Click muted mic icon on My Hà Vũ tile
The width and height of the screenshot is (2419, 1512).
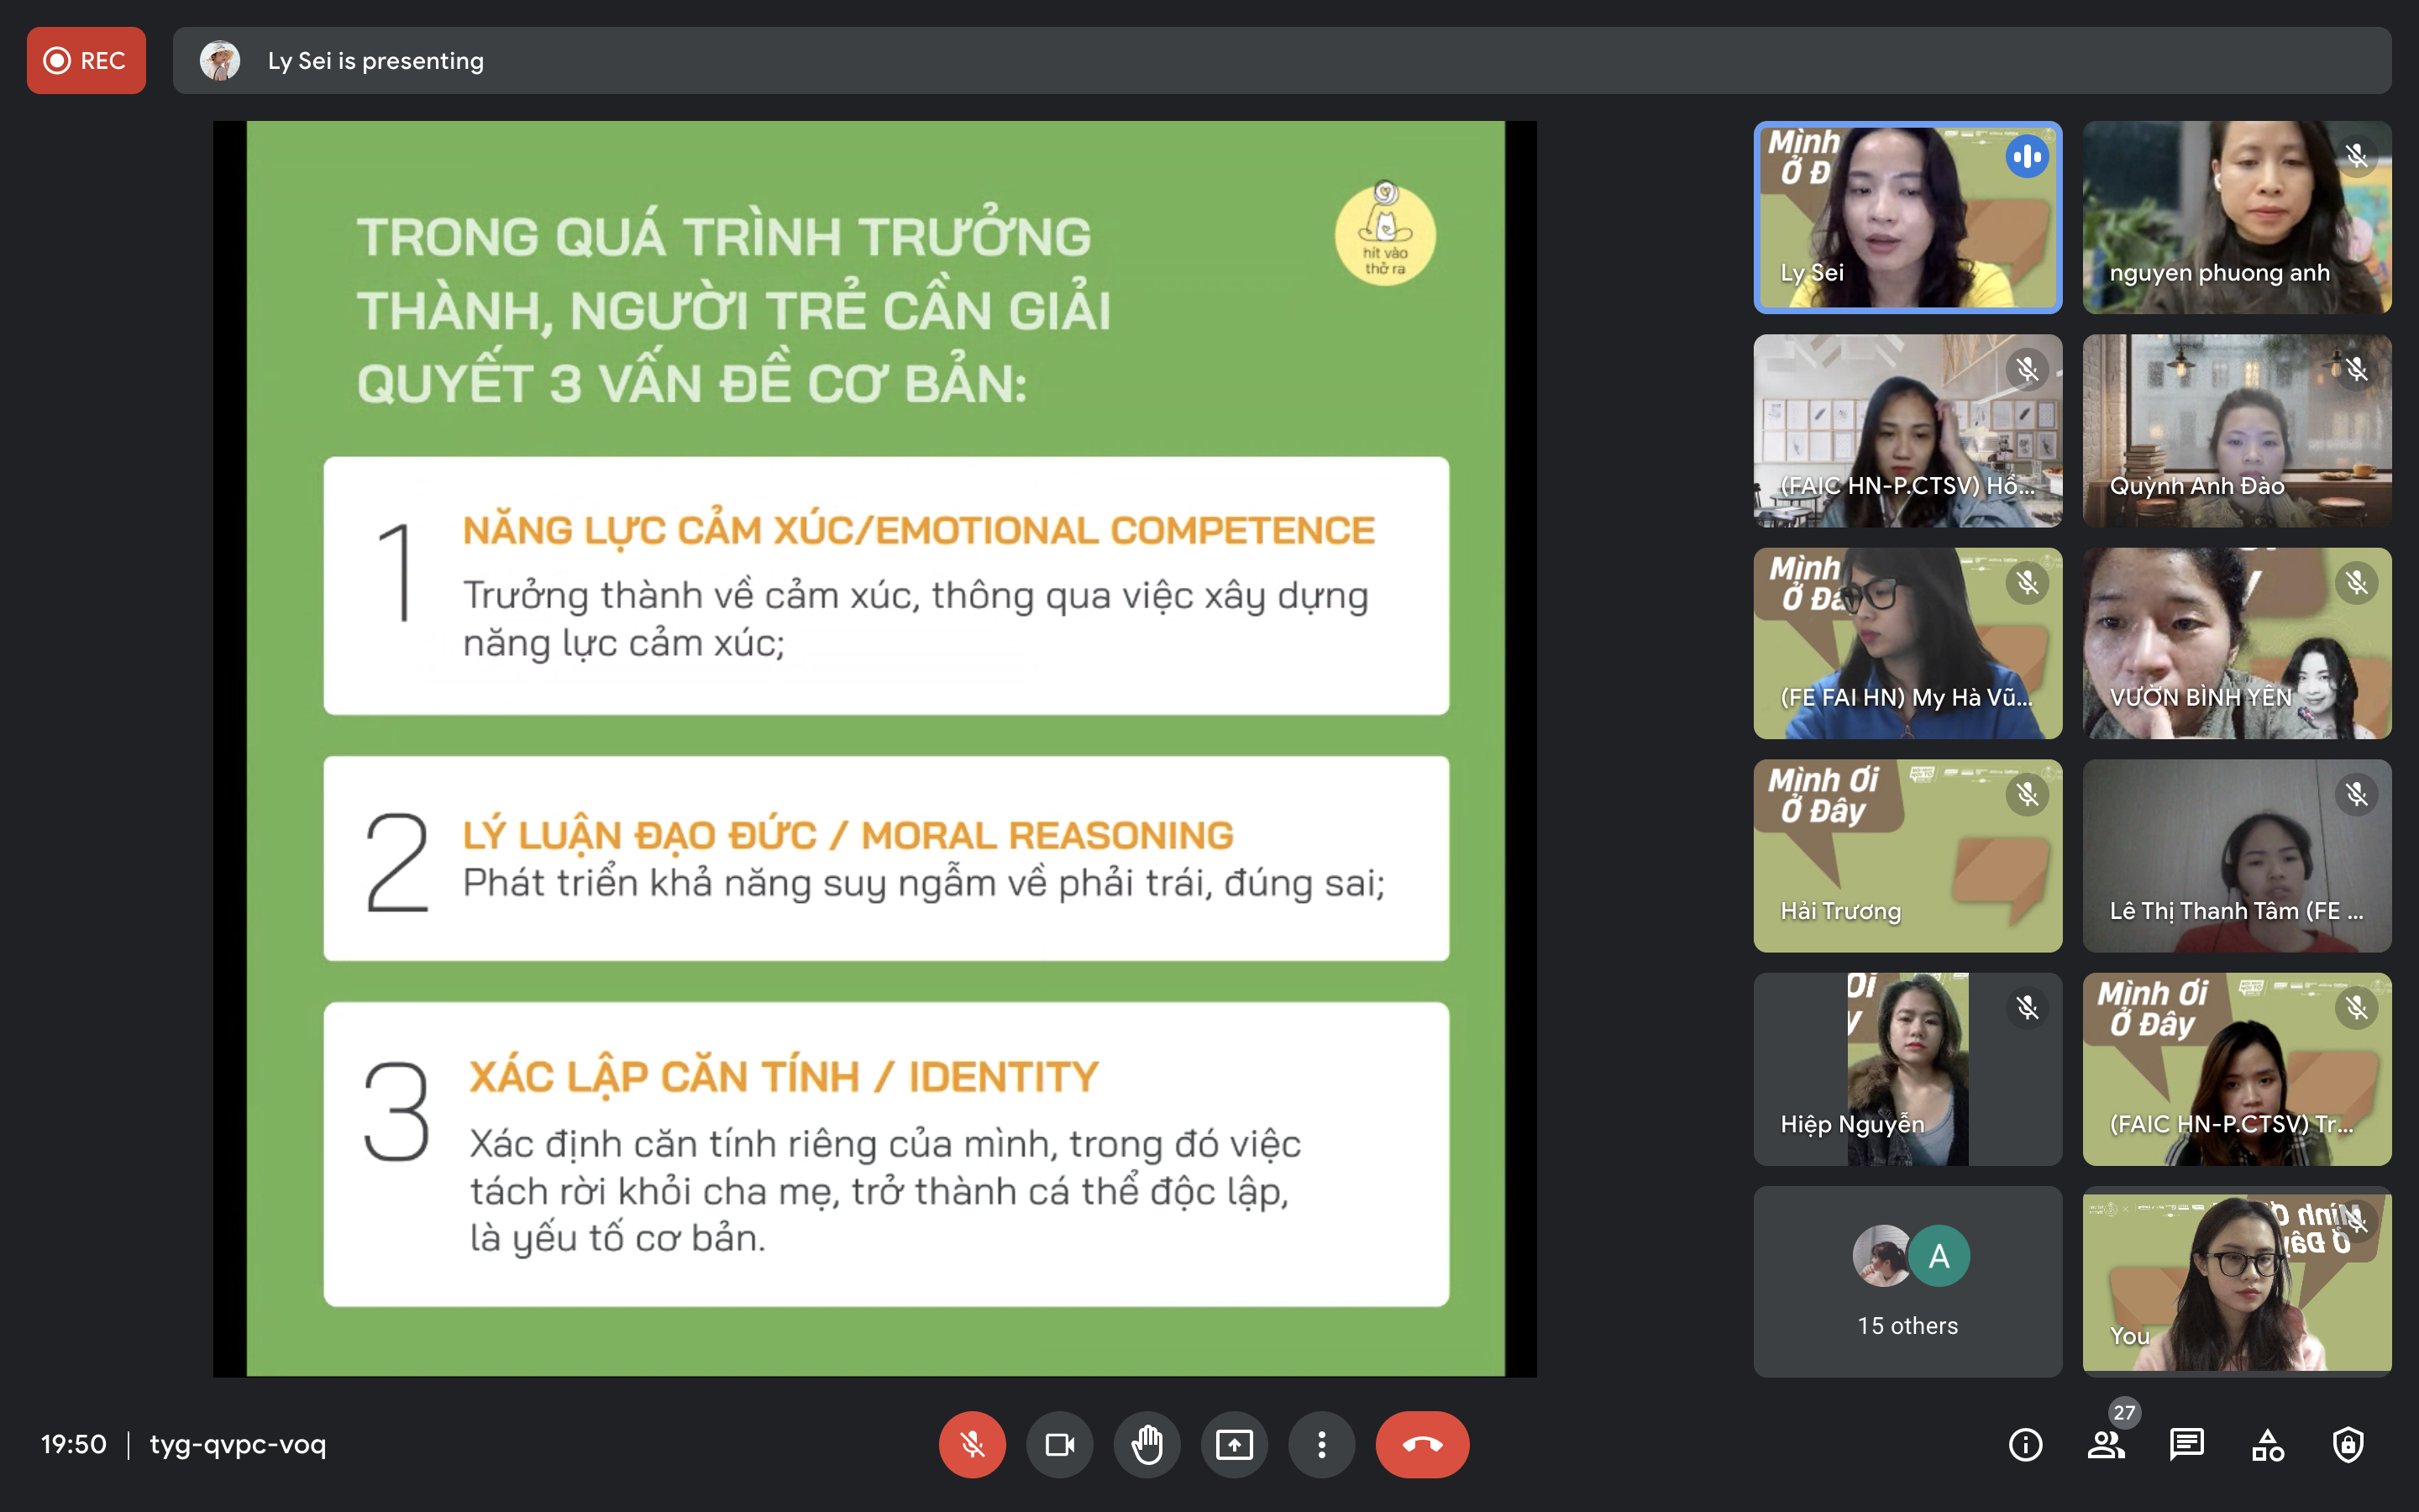[x=2027, y=582]
